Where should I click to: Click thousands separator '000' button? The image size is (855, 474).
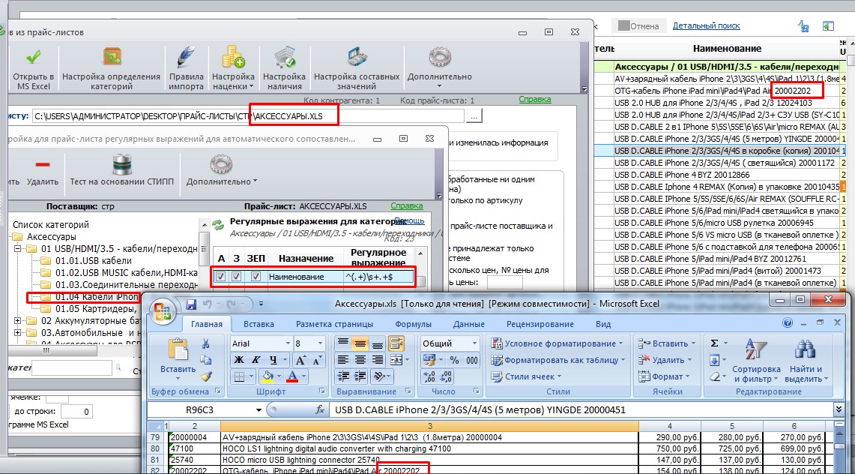[x=471, y=360]
